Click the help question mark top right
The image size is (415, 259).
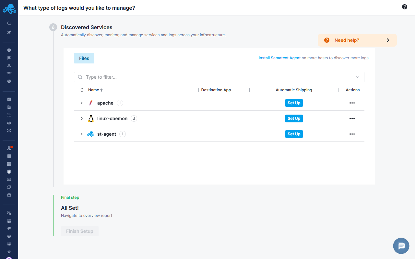404,7
